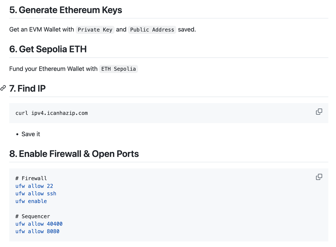336x247 pixels.
Task: Copy the firewall ufw commands block
Action: (319, 177)
